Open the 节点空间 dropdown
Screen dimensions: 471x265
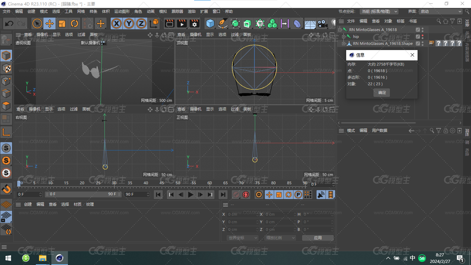click(379, 11)
